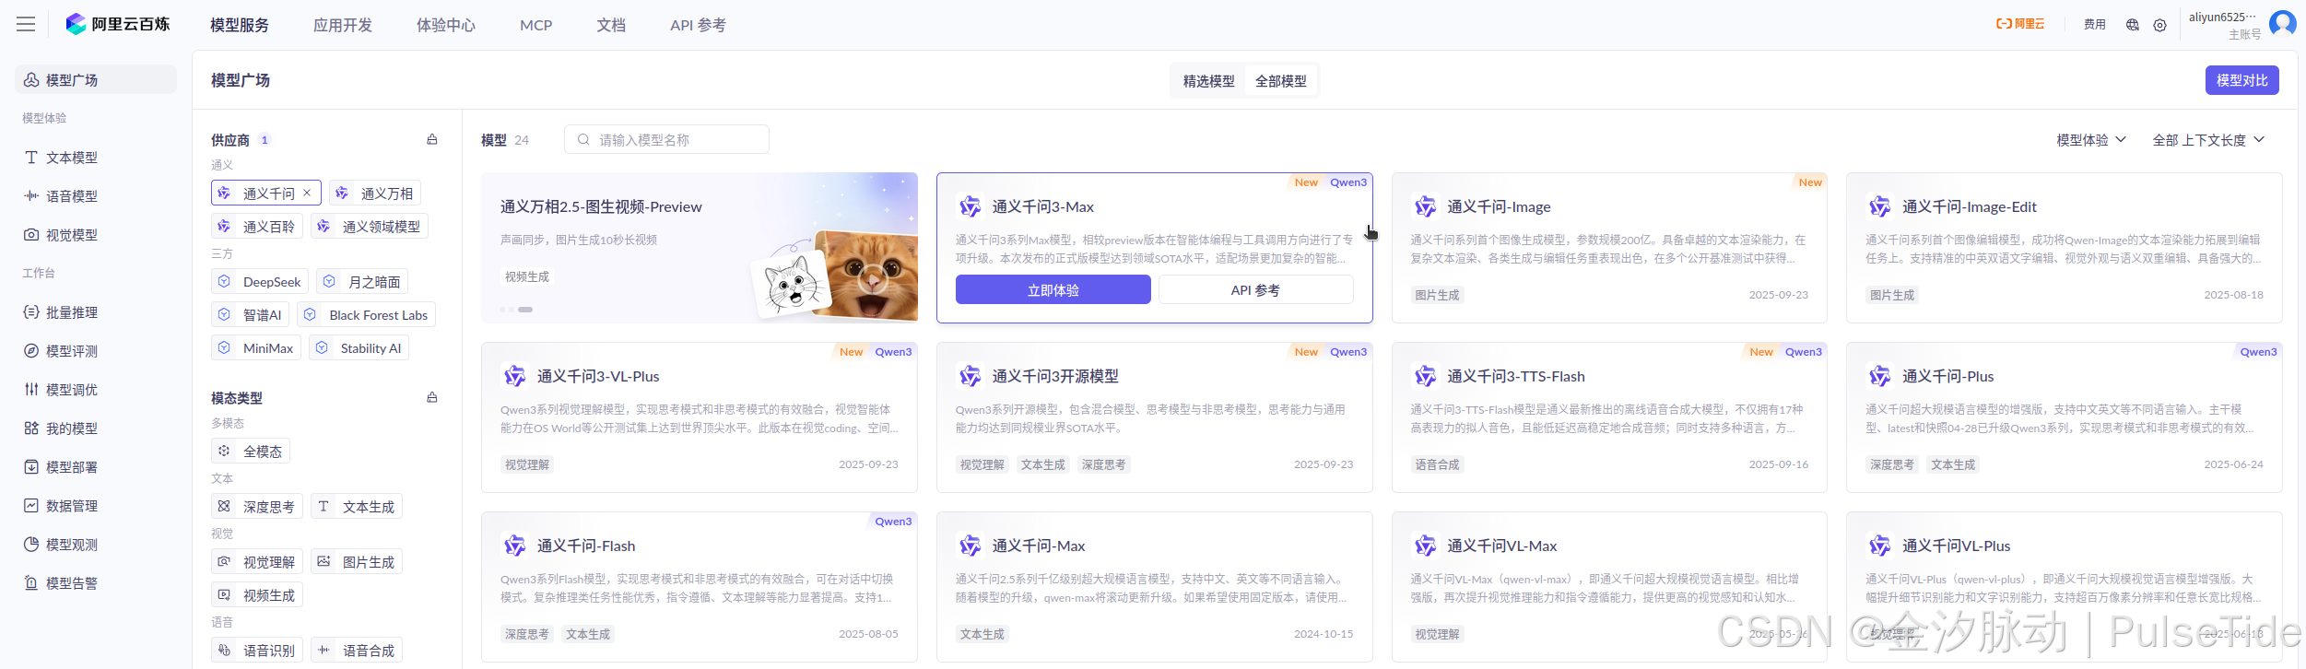Open 模型告警 in the sidebar
Screen dimensions: 2306x669
96,583
